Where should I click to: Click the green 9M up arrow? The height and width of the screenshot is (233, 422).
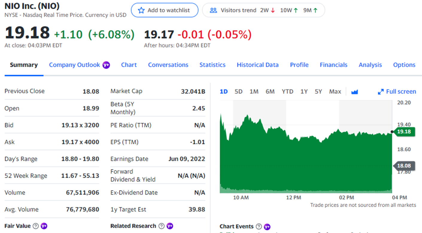tap(315, 10)
